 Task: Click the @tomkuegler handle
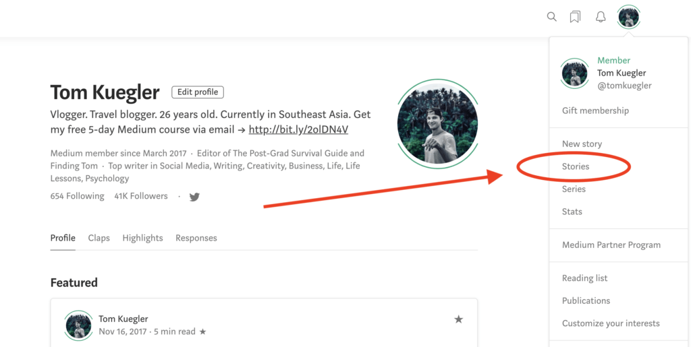click(x=624, y=86)
